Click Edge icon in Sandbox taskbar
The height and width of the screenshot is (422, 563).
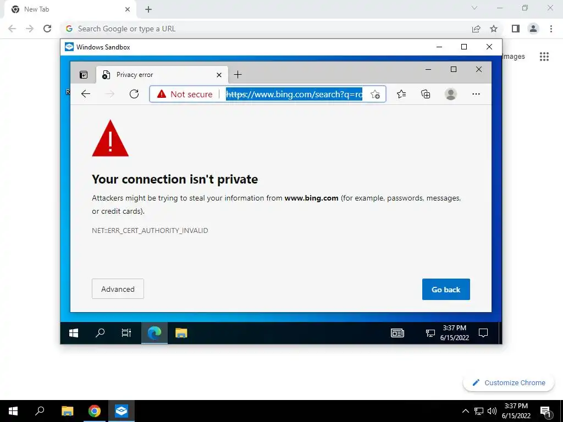point(154,333)
